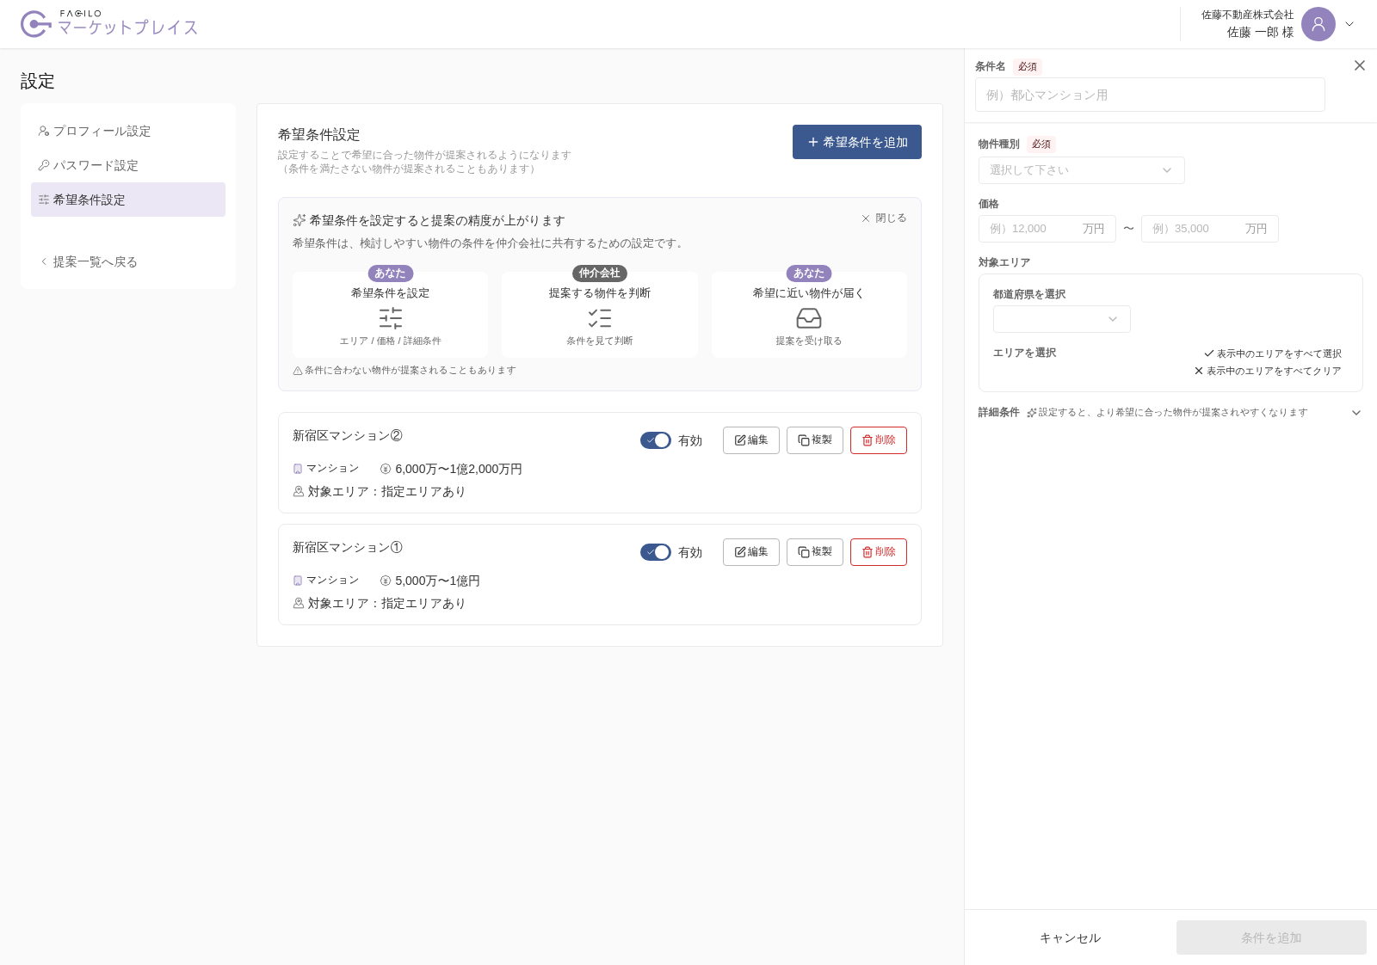Click the sliders icon under 希望条件を設定
1377x965 pixels.
tap(391, 318)
